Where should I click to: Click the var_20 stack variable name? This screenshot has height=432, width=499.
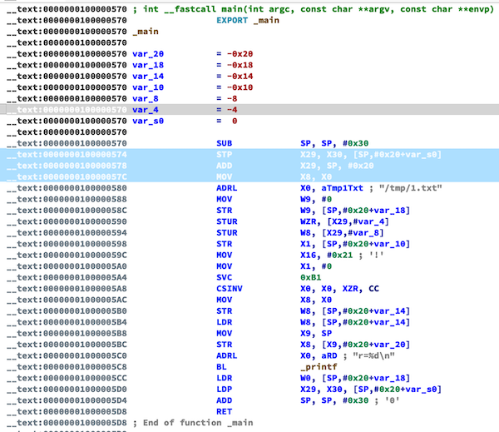tap(148, 54)
